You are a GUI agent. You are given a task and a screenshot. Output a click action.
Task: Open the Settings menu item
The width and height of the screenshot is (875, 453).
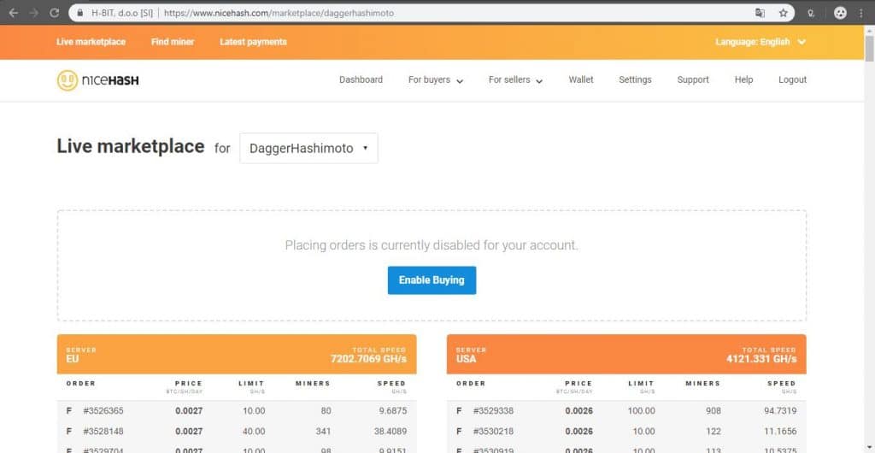tap(635, 79)
